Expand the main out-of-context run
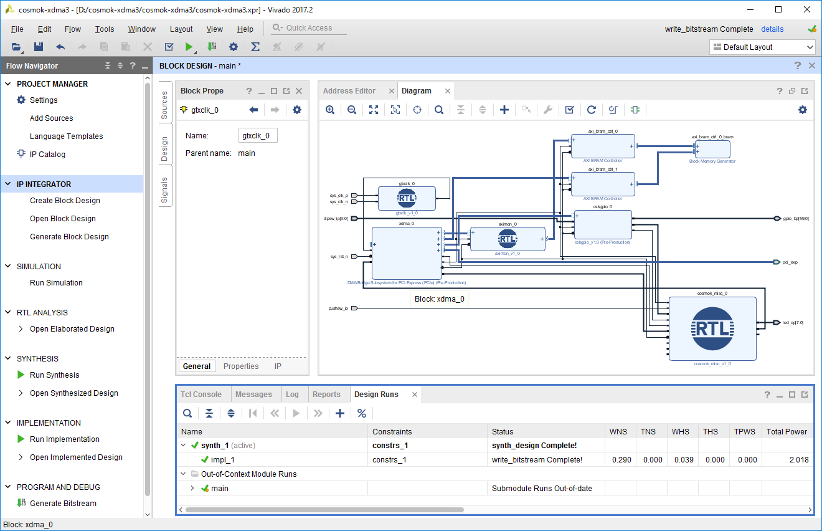 (x=192, y=489)
